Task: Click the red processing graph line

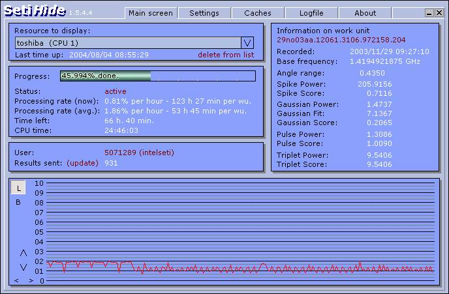Action: (x=241, y=269)
